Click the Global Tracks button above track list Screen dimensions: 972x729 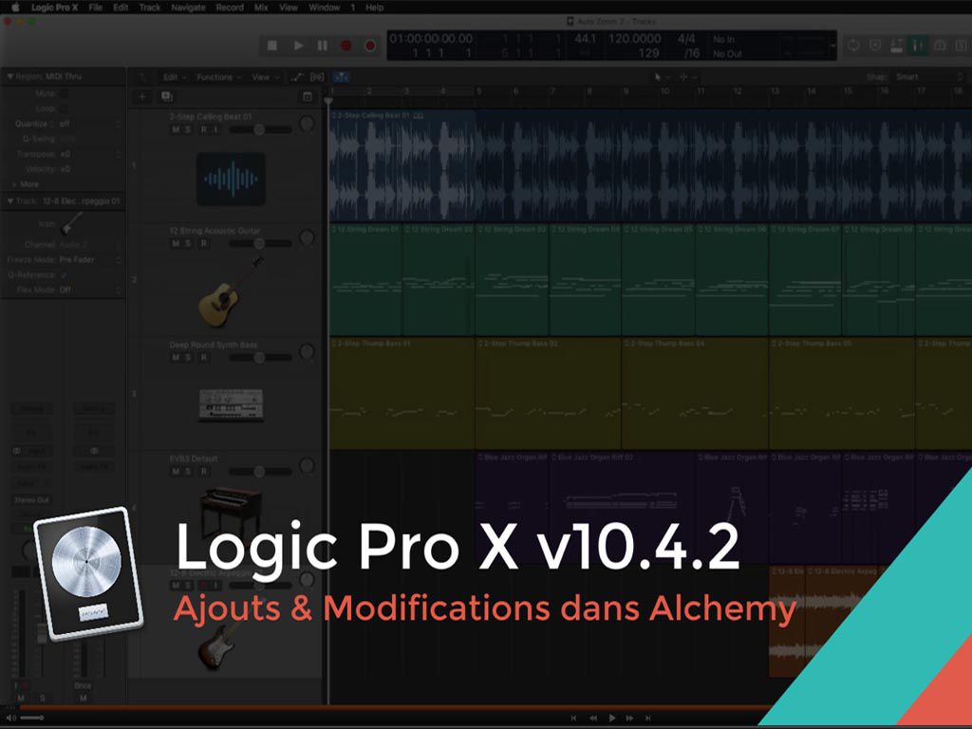pos(308,97)
